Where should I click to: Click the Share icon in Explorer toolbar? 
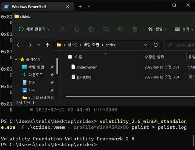point(120,29)
